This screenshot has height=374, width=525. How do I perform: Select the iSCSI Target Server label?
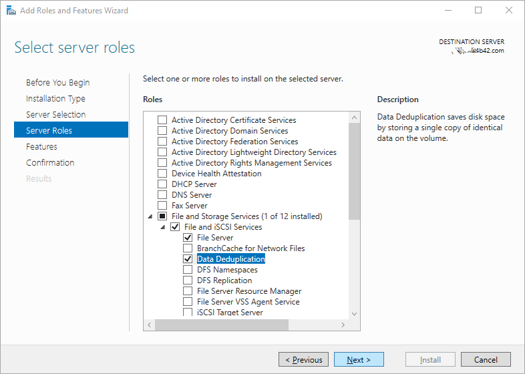[x=230, y=312]
